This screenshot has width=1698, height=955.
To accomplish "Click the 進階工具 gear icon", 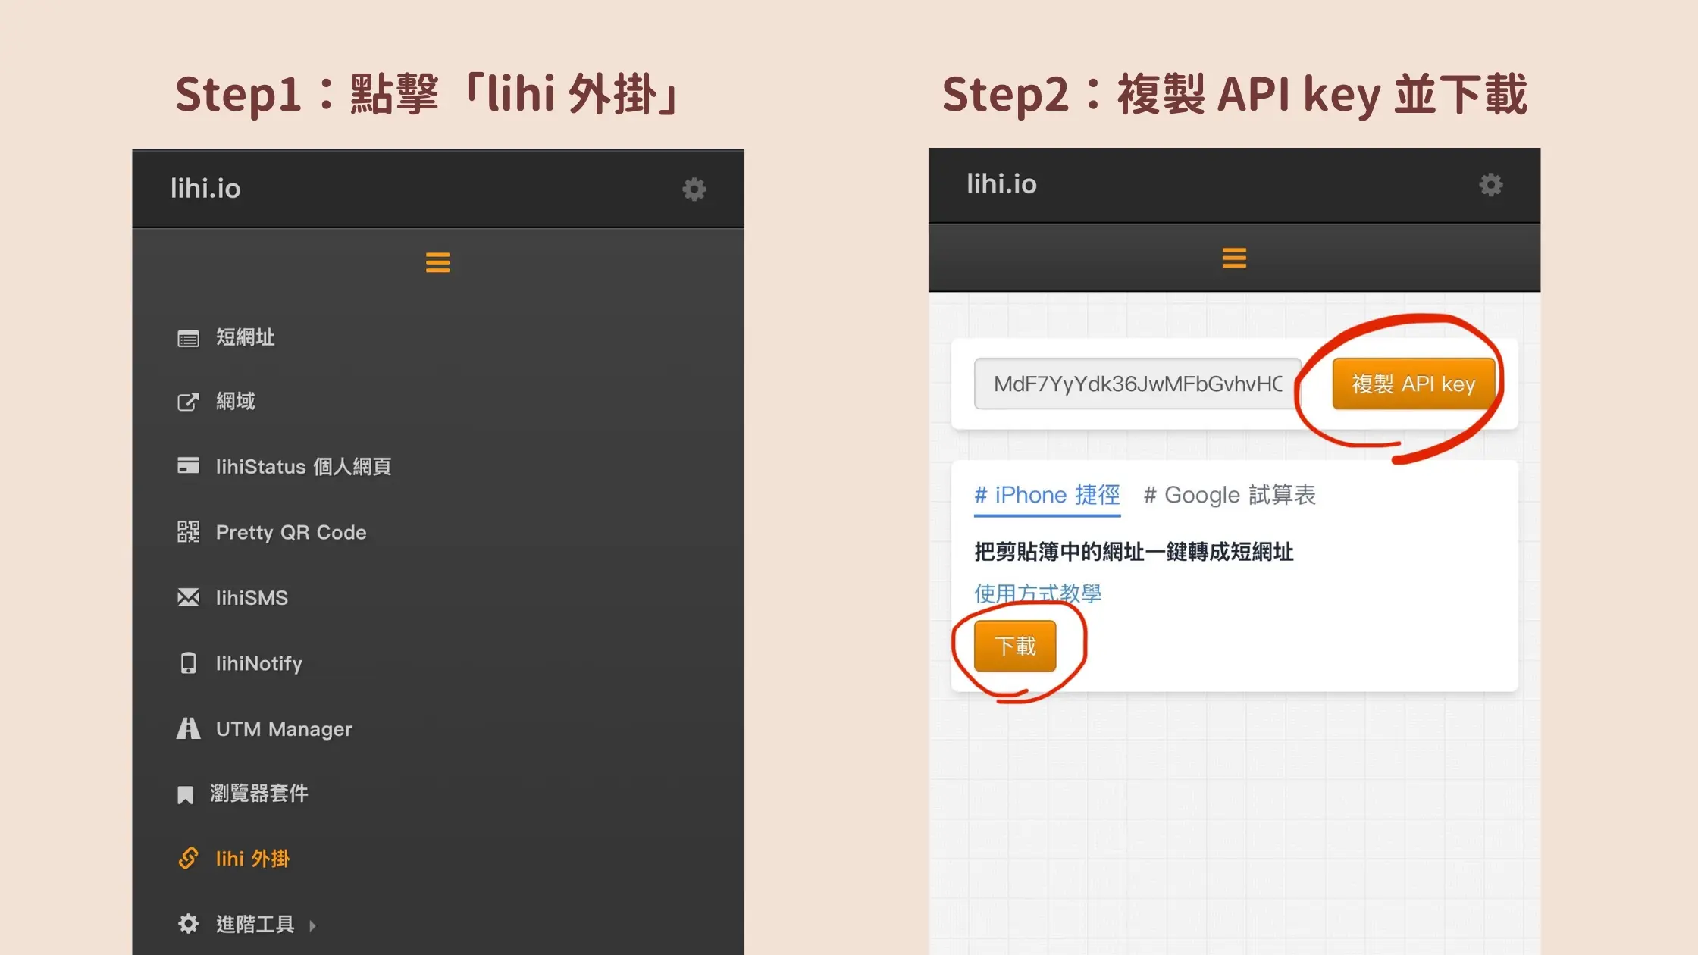I will click(188, 923).
